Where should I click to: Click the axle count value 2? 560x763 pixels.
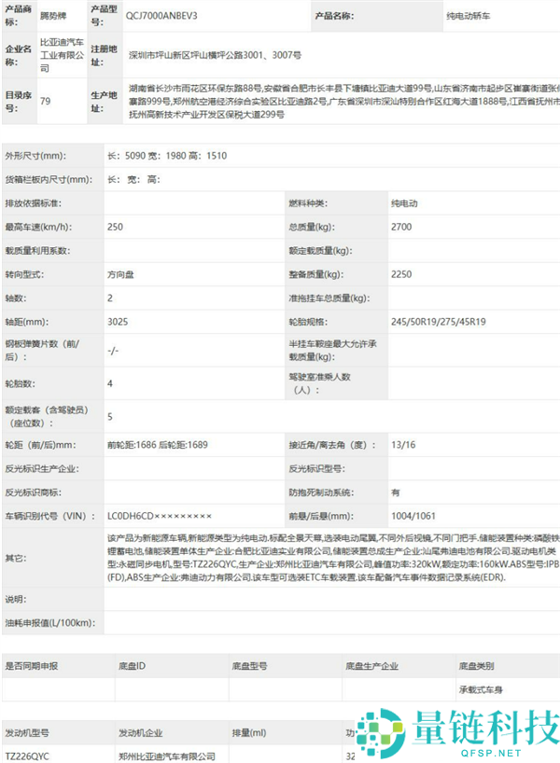pyautogui.click(x=110, y=298)
